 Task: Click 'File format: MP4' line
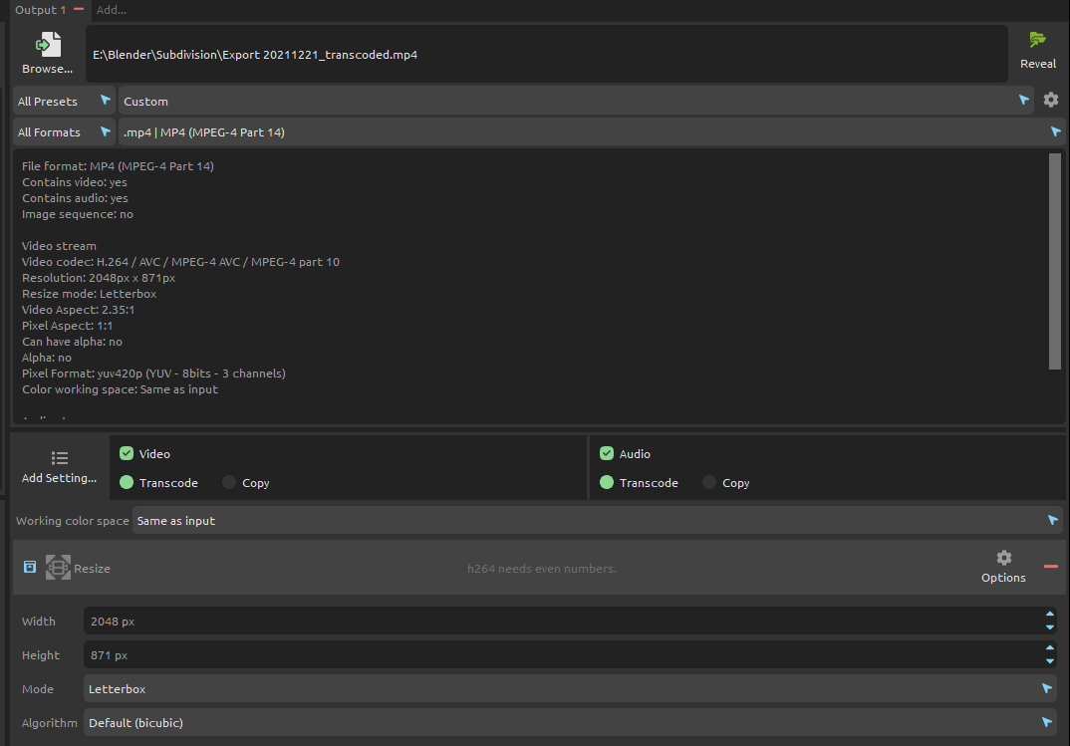pyautogui.click(x=118, y=166)
